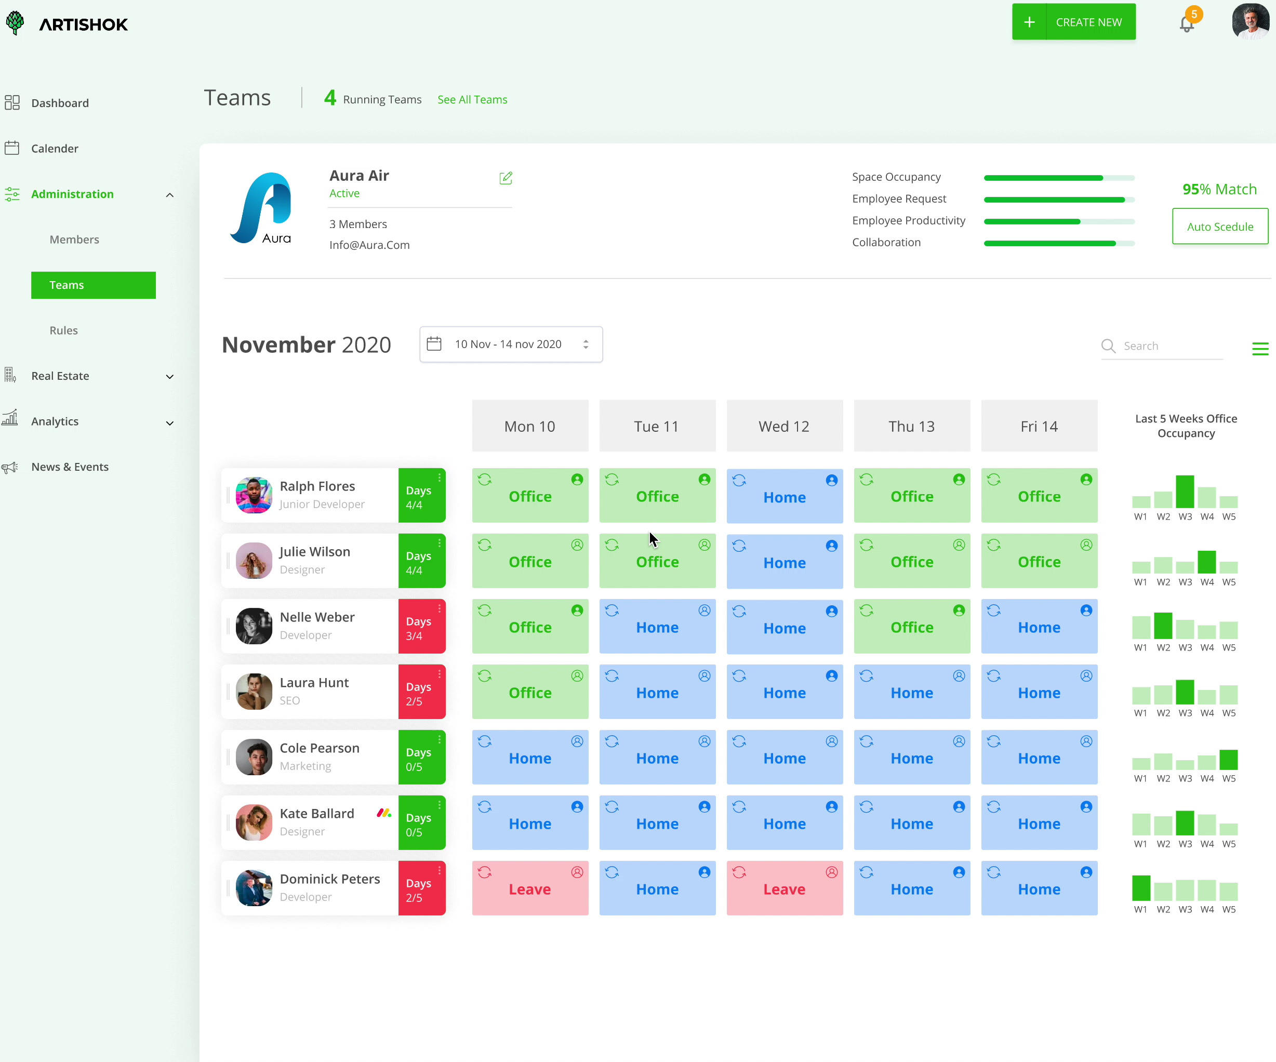Select the Teams submenu item
This screenshot has height=1062, width=1276.
[93, 285]
